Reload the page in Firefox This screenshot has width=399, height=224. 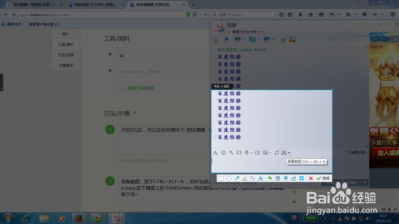pyautogui.click(x=205, y=15)
